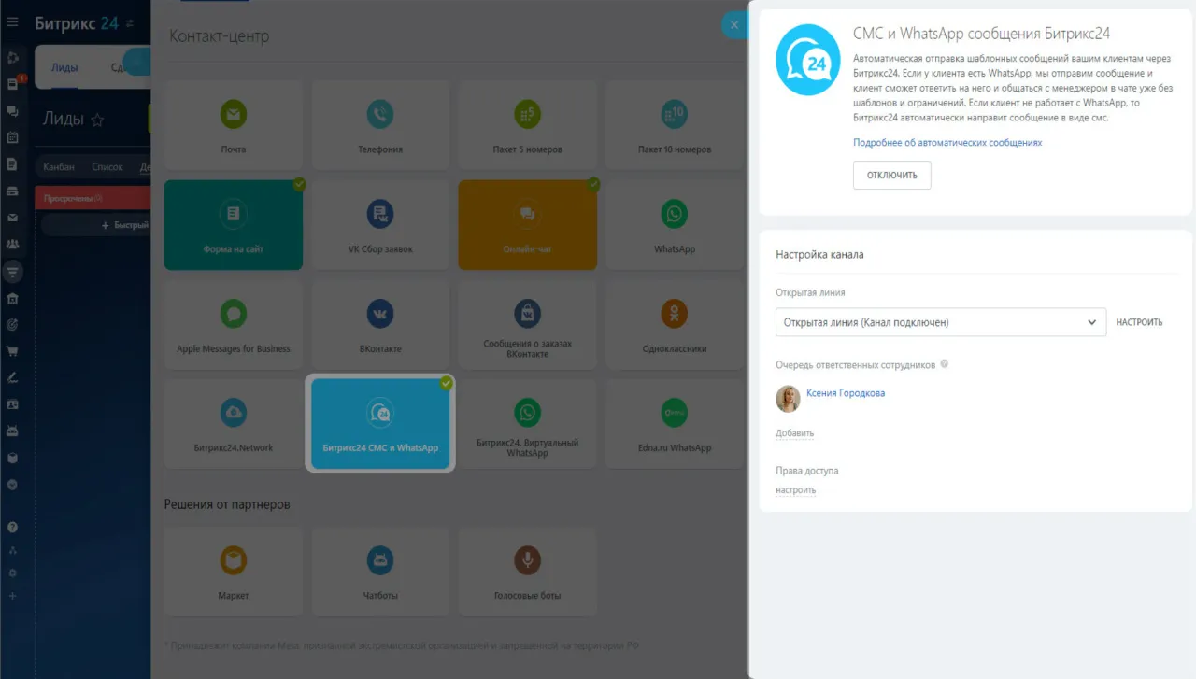This screenshot has width=1196, height=679.
Task: Click the ОТКЛЮЧИТЬ button
Action: coord(892,175)
